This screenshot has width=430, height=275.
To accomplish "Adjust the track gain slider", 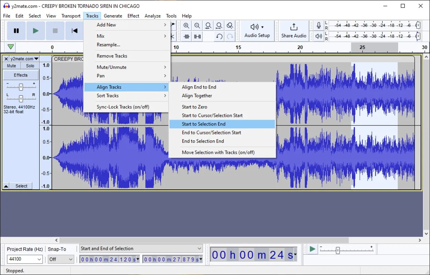I will [x=21, y=87].
